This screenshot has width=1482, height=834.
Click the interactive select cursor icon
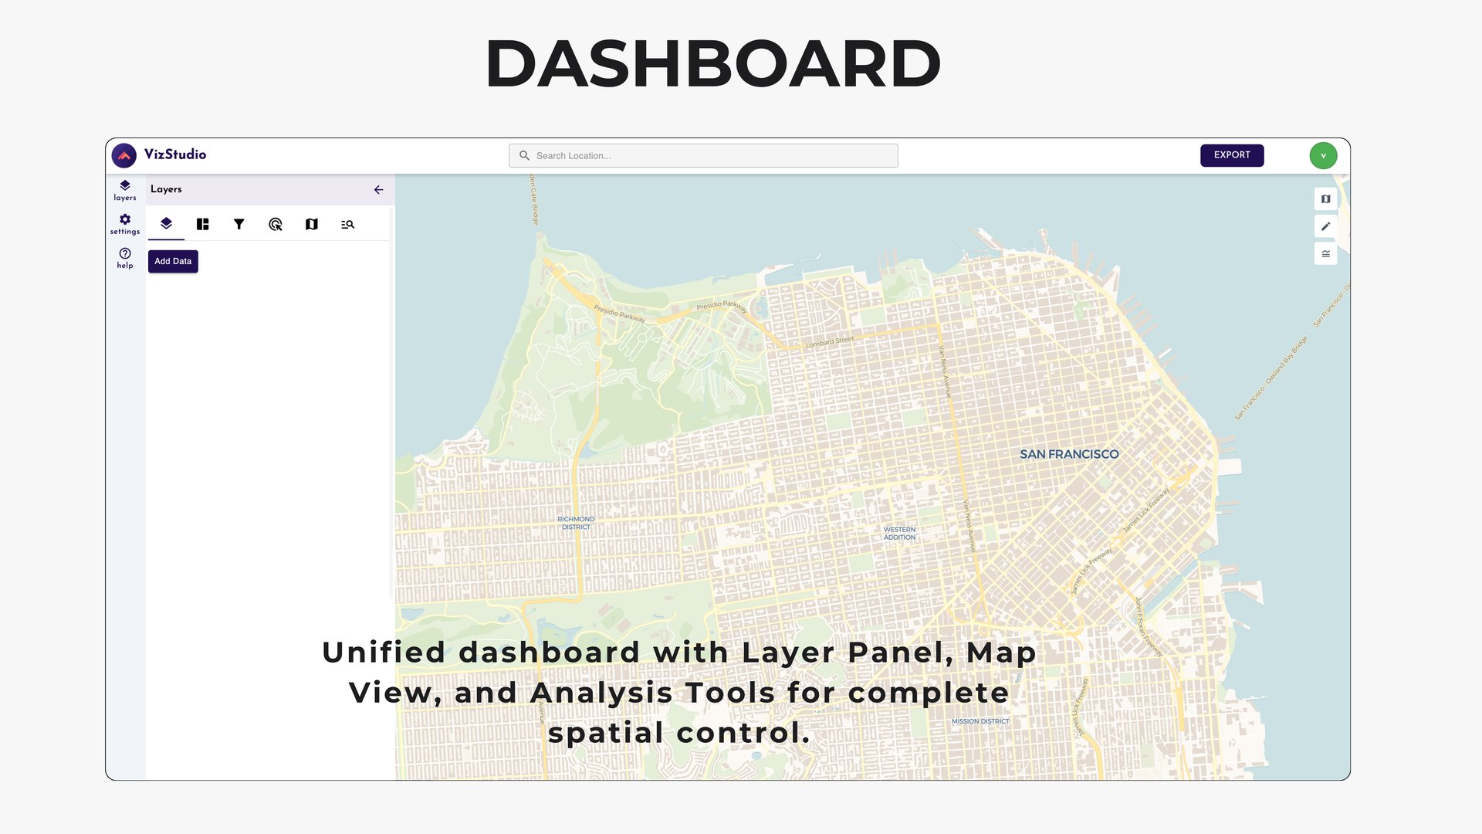(276, 224)
